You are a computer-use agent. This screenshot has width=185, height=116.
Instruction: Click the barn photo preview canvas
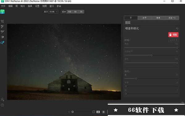(x=64, y=62)
